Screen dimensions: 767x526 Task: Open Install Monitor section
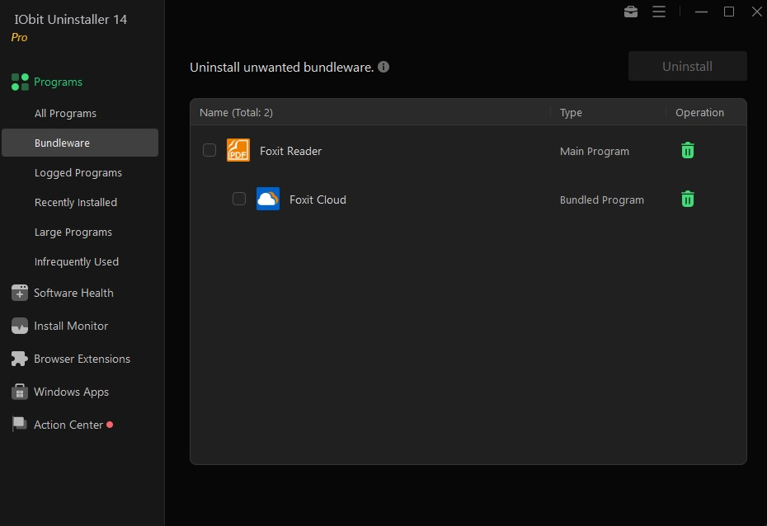coord(71,326)
